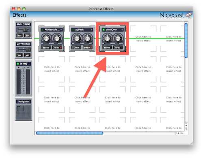Click the Navigator view rectangle
The image size is (203, 158).
20,109
